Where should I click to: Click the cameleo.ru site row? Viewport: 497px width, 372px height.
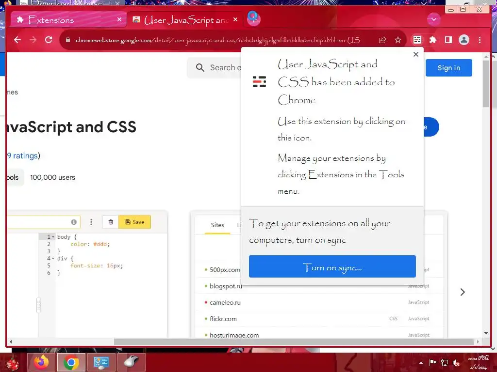point(318,302)
